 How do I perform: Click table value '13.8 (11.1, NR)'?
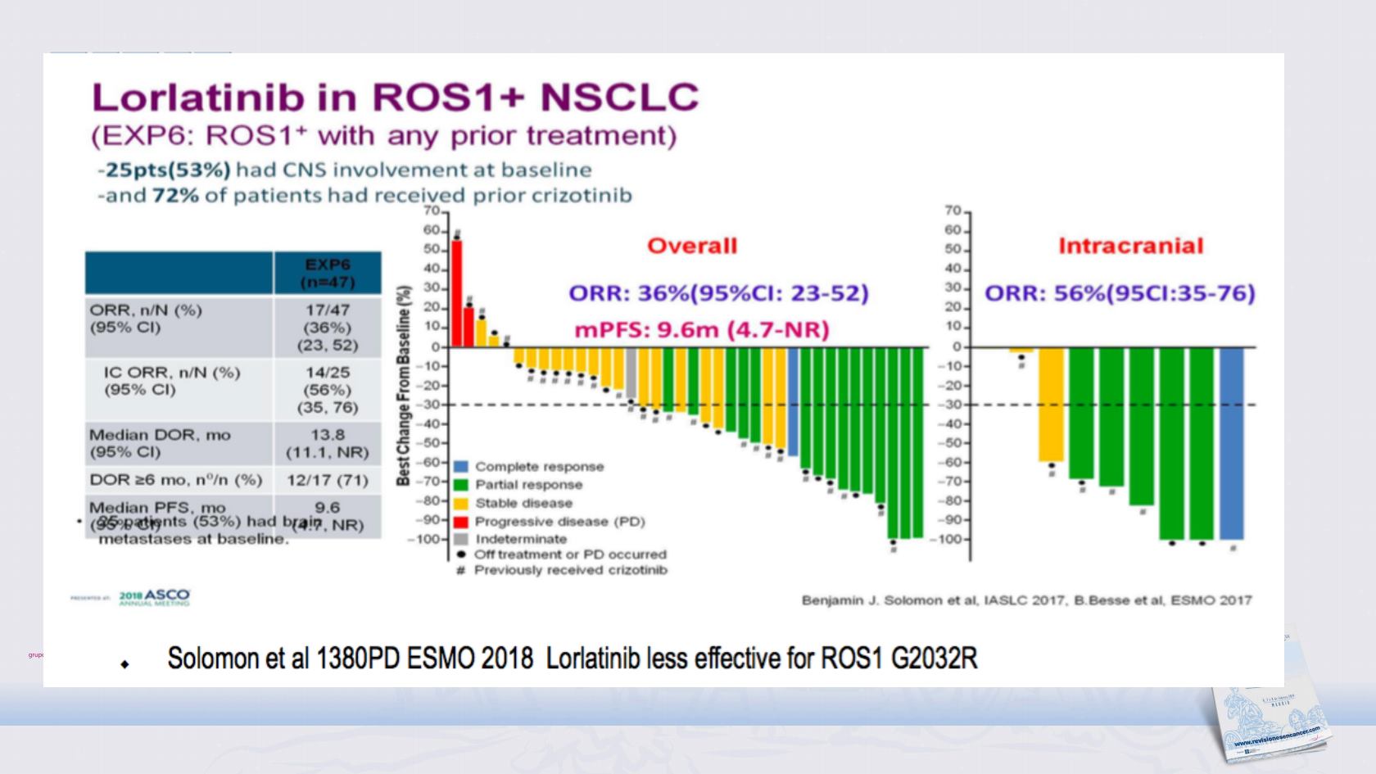click(328, 443)
